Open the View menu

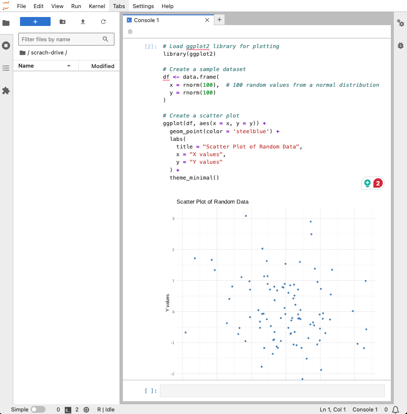click(x=57, y=6)
